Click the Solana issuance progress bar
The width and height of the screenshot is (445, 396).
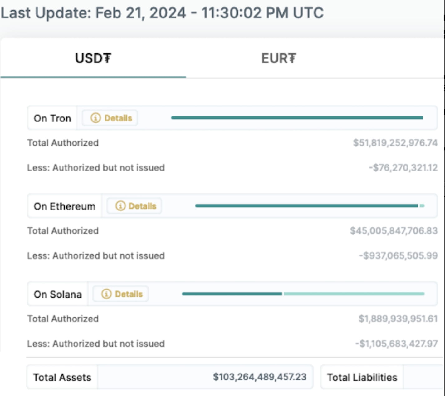pyautogui.click(x=303, y=294)
